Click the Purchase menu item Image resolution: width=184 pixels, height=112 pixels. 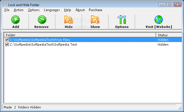click(x=95, y=10)
